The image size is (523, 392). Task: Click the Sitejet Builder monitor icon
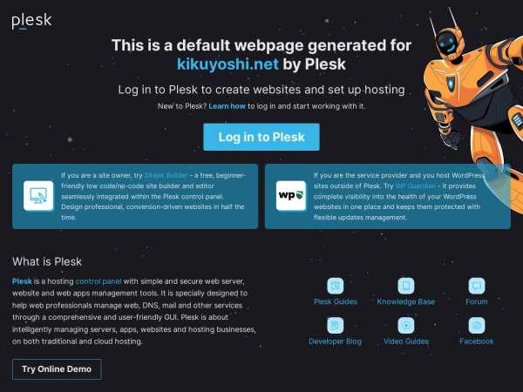38,196
